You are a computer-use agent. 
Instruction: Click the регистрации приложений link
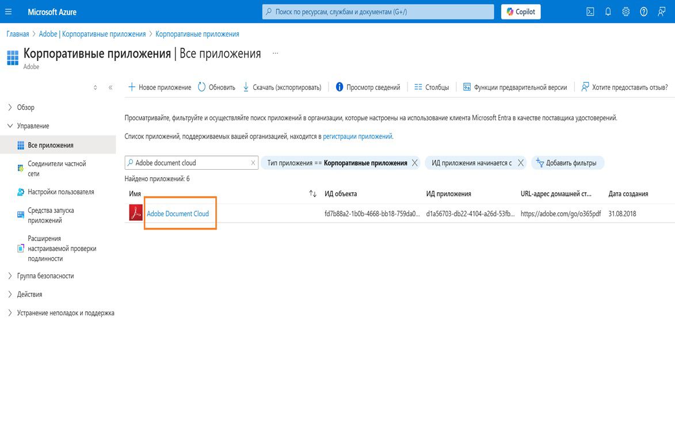(358, 136)
